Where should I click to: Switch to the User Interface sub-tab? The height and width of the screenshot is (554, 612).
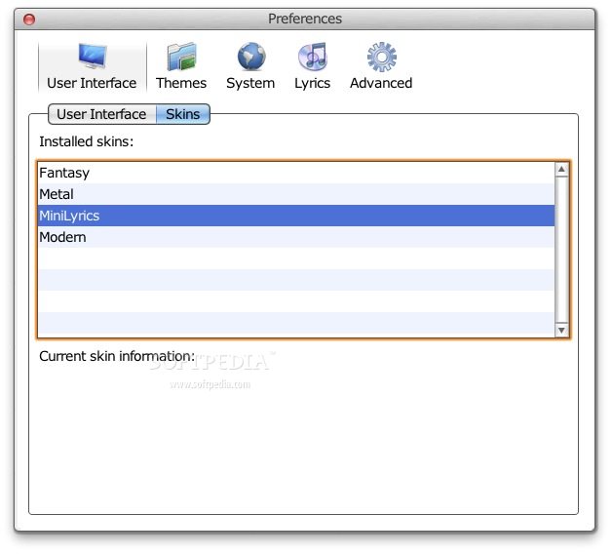pyautogui.click(x=102, y=114)
